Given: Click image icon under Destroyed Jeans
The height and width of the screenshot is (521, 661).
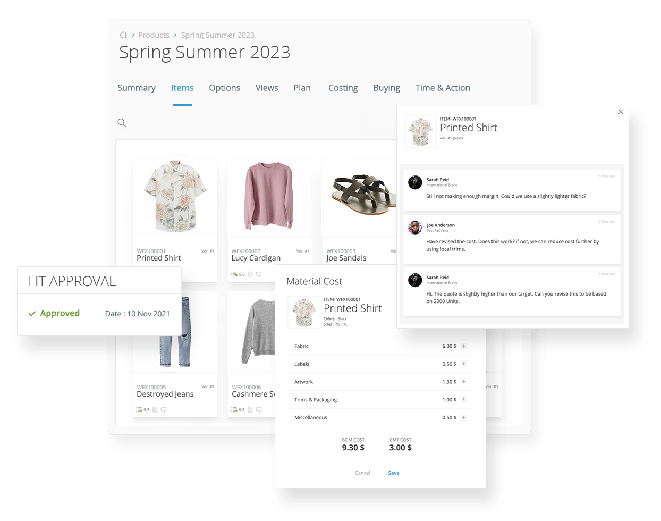Looking at the screenshot, I should tap(155, 410).
